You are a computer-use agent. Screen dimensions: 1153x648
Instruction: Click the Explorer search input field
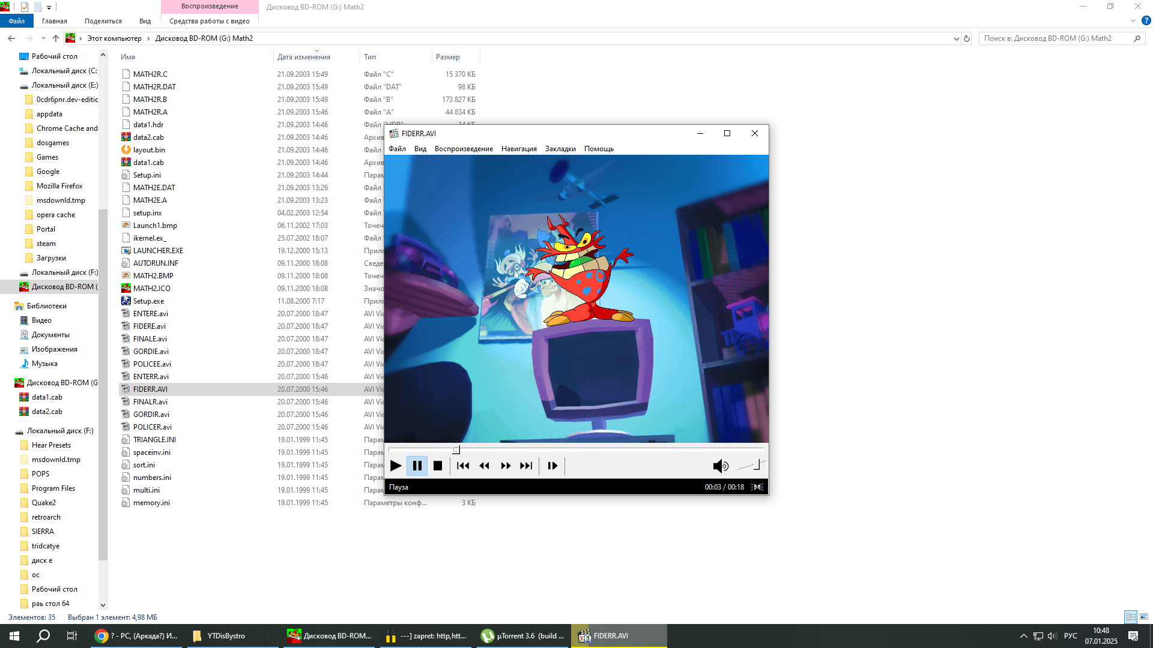pos(1054,38)
